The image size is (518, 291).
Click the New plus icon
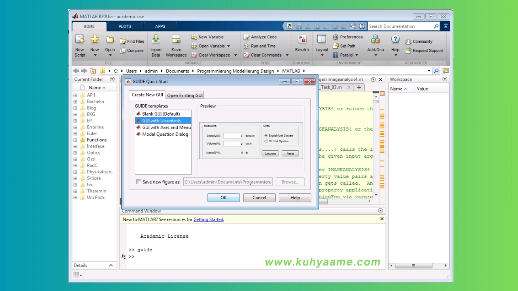(95, 39)
